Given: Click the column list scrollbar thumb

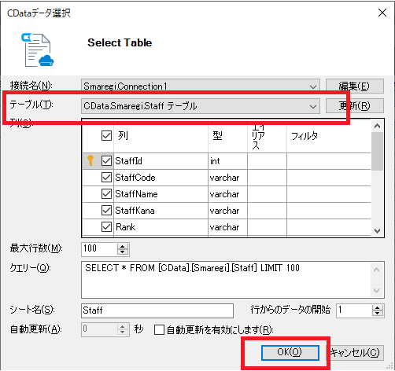Looking at the screenshot, I should point(377,151).
